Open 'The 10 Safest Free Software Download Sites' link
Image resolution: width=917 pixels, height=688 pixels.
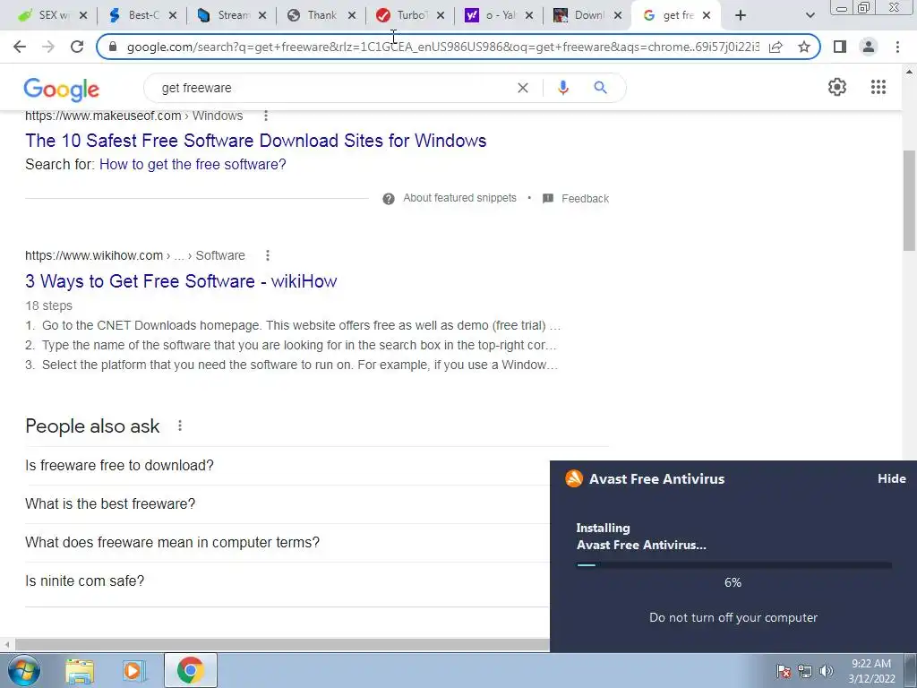click(x=255, y=141)
